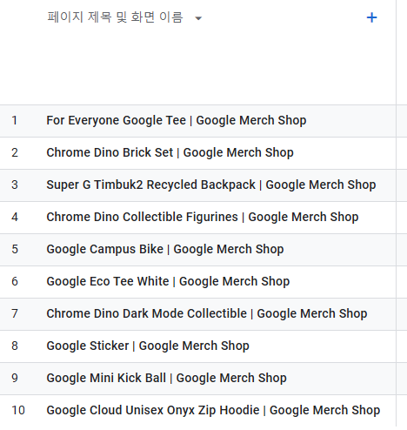Click row number 1 in the table

click(x=15, y=120)
